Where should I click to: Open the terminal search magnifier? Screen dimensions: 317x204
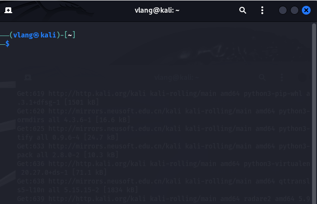click(x=243, y=10)
